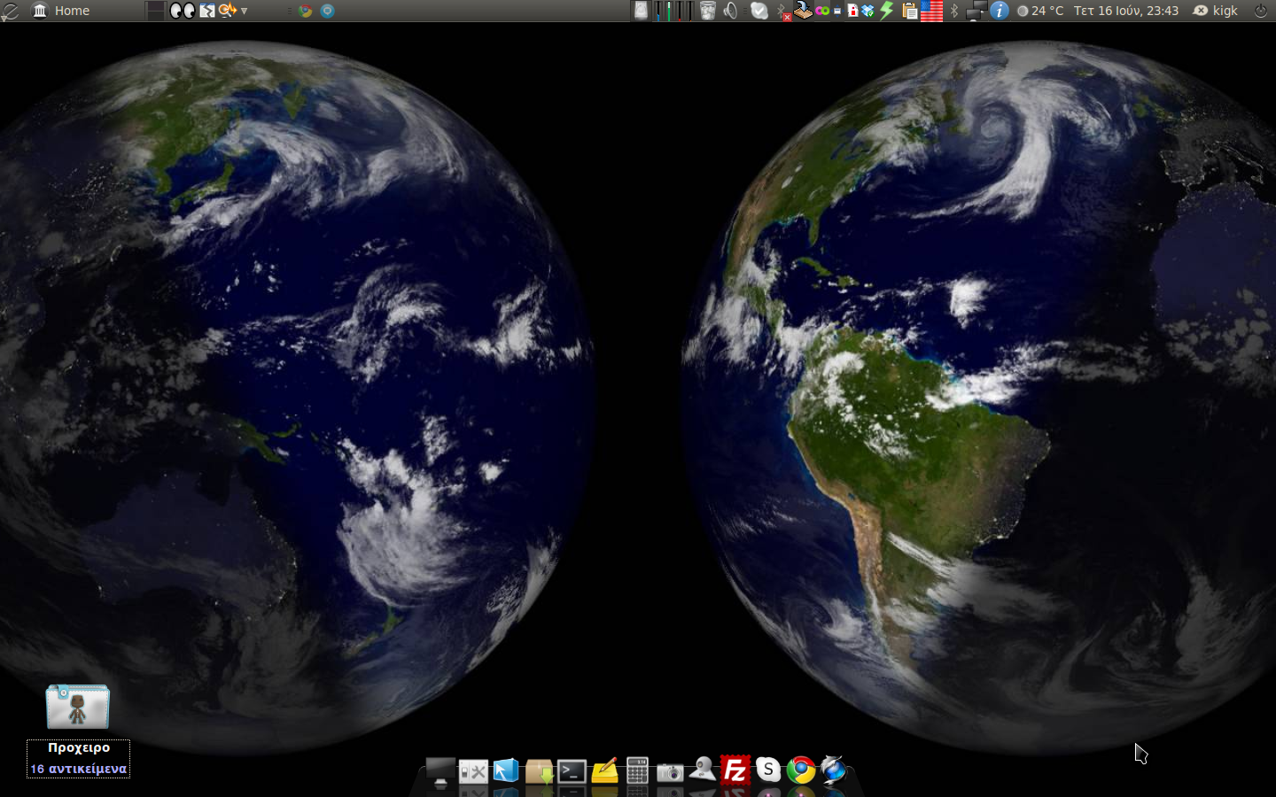
Task: Launch FileZilla from the dock
Action: pos(735,770)
